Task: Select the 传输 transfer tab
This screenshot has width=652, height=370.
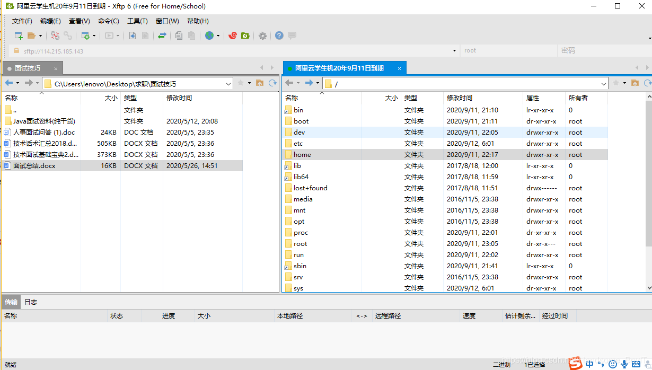Action: tap(11, 302)
